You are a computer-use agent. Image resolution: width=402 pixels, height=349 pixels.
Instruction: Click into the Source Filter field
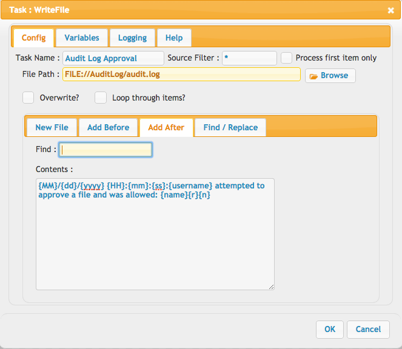click(x=249, y=58)
